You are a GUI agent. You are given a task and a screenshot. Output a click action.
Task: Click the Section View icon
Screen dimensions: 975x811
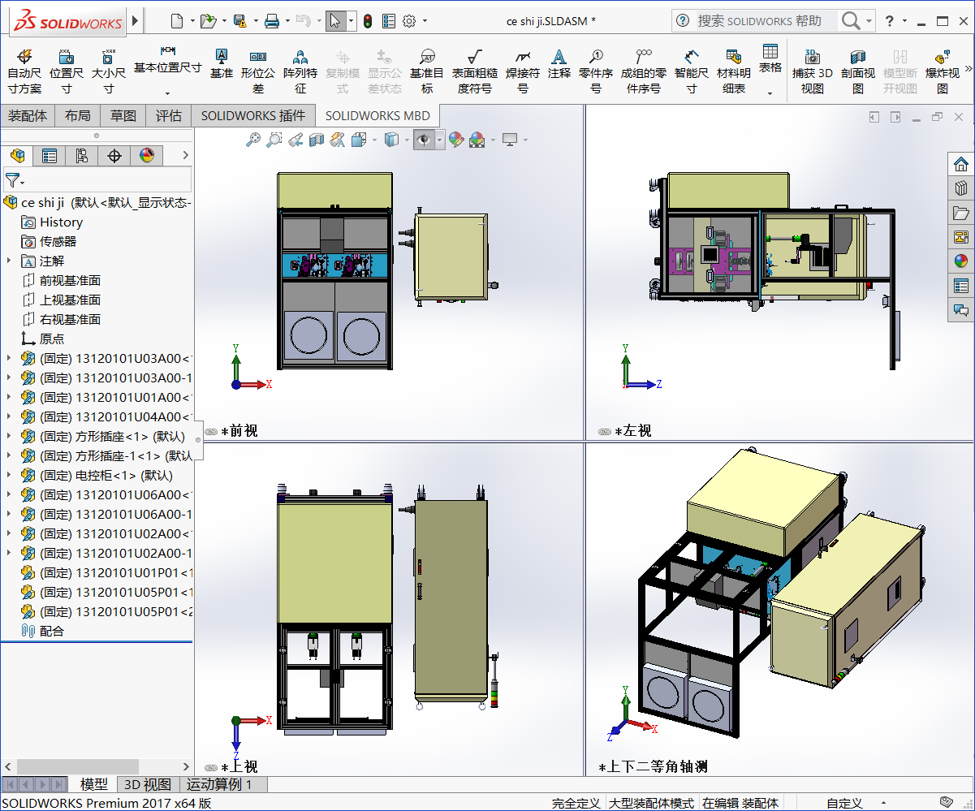pyautogui.click(x=316, y=140)
